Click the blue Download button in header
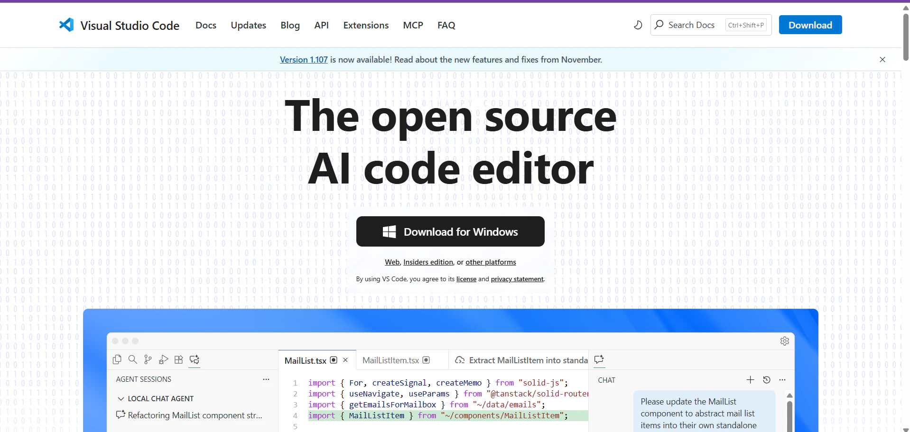Image resolution: width=910 pixels, height=432 pixels. [810, 25]
